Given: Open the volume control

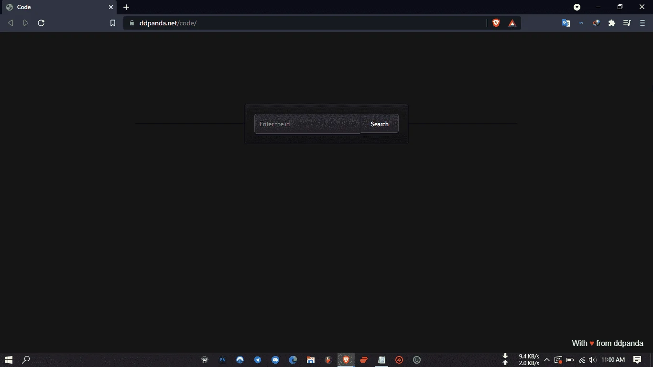Looking at the screenshot, I should 593,360.
